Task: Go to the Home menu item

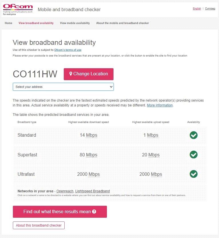Action: tap(9, 23)
